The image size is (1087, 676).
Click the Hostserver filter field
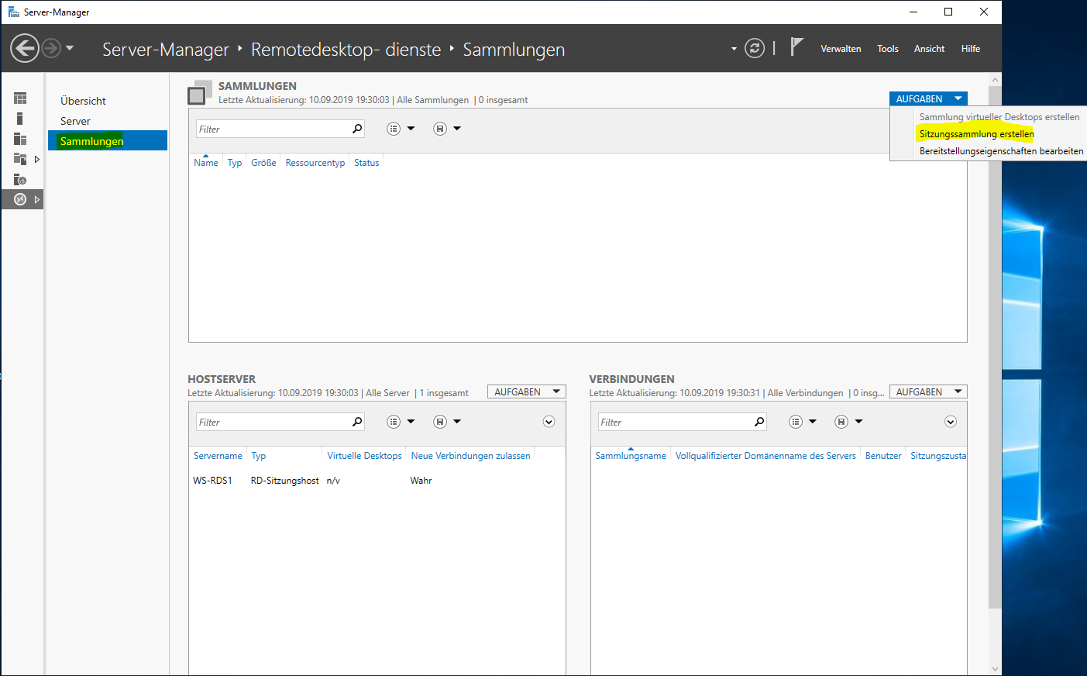coord(273,422)
